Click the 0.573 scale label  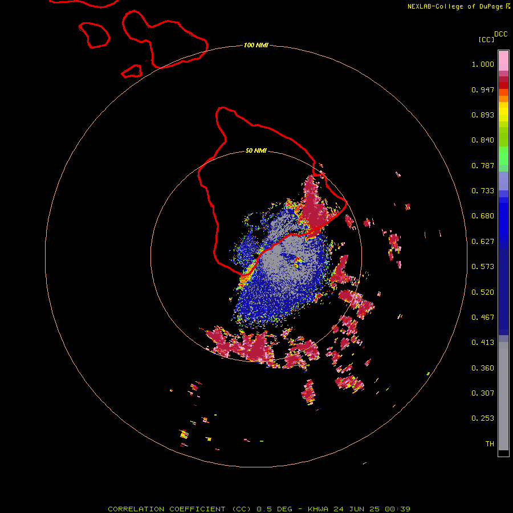click(x=483, y=267)
